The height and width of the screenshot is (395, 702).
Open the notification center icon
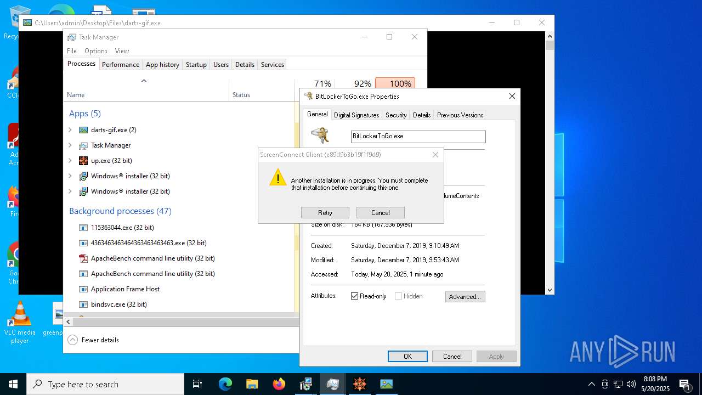click(685, 384)
